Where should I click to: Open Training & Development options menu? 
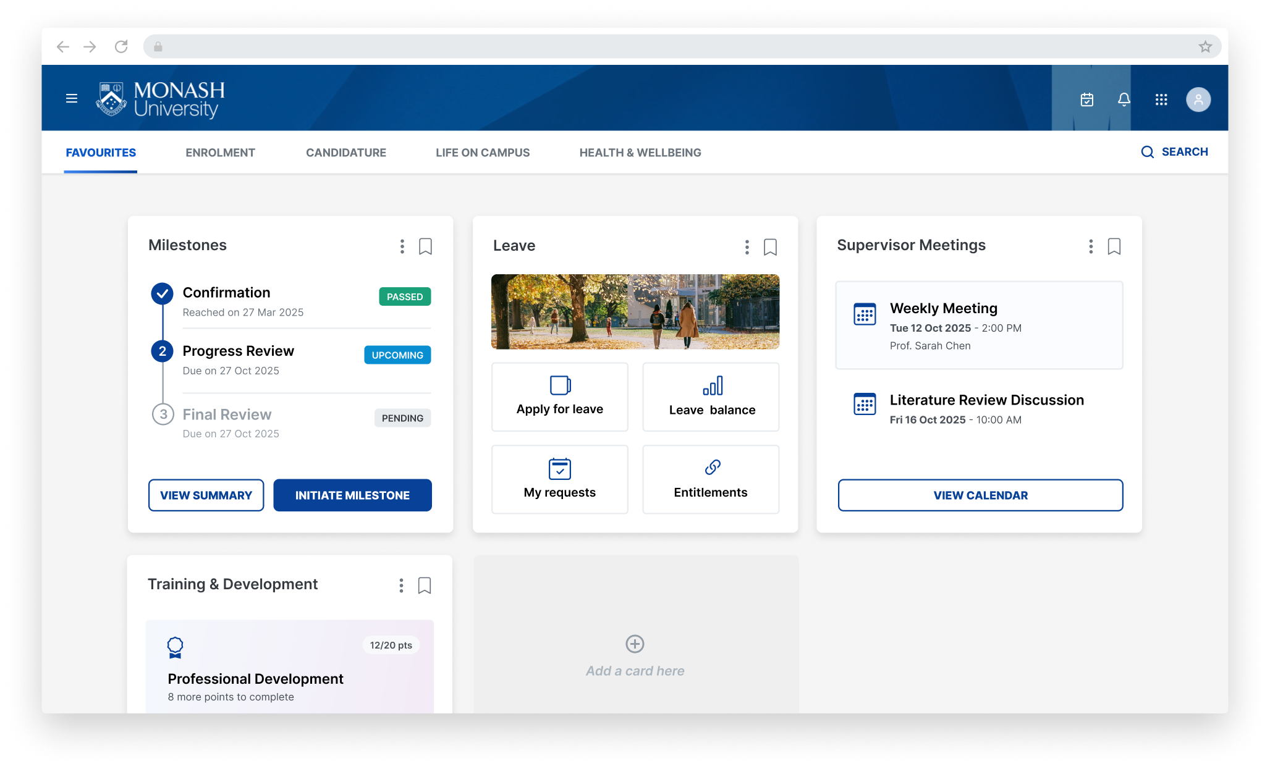coord(401,586)
